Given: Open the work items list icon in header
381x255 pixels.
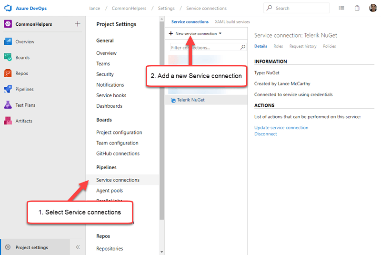Looking at the screenshot, I should pyautogui.click(x=341, y=8).
